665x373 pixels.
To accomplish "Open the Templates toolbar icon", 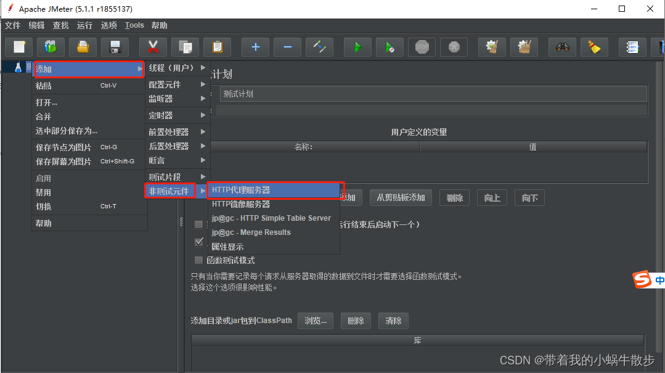I will 51,47.
